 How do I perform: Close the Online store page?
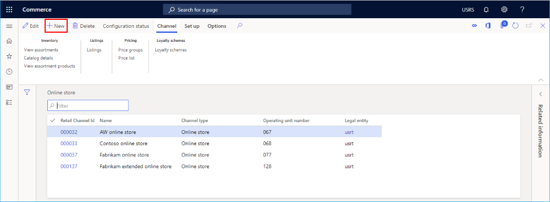click(542, 26)
